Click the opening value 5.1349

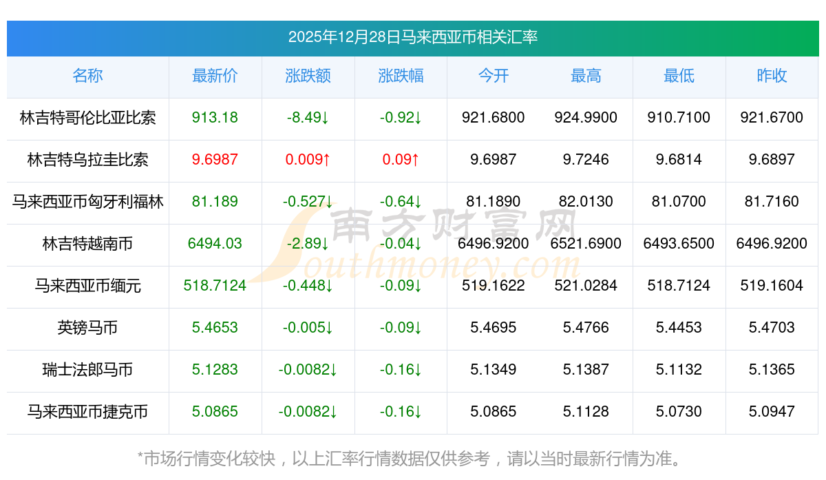click(494, 370)
